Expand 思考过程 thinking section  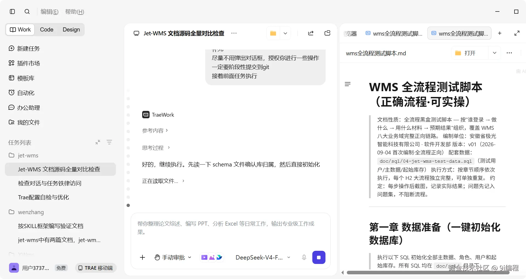pos(156,148)
